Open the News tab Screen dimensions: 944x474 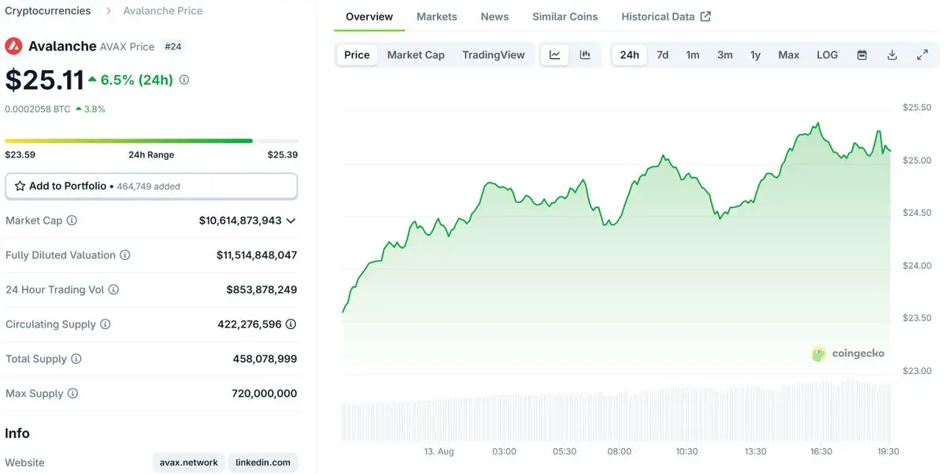[495, 17]
